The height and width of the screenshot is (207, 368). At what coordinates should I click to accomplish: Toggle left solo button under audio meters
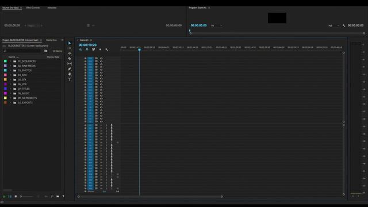tap(353, 195)
